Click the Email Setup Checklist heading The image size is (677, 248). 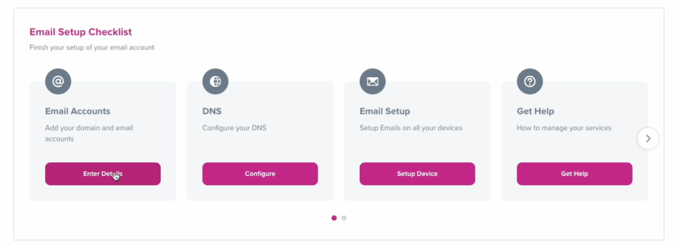(81, 32)
